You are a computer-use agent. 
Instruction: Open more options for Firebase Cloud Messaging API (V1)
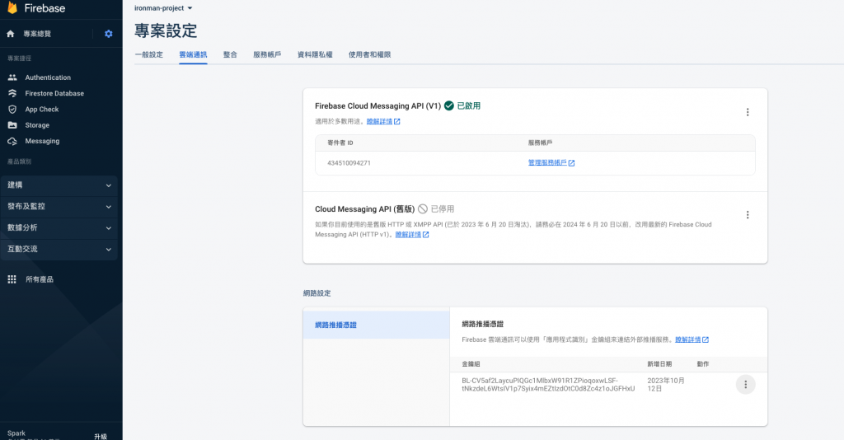(747, 112)
